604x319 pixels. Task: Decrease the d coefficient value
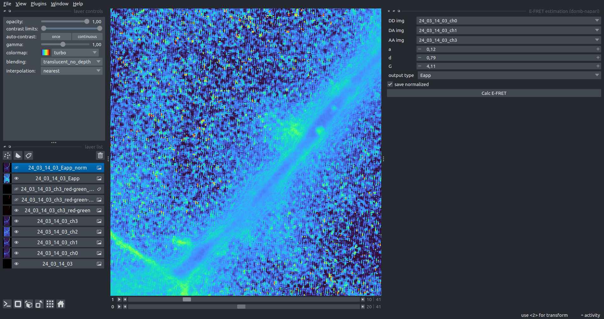click(420, 58)
